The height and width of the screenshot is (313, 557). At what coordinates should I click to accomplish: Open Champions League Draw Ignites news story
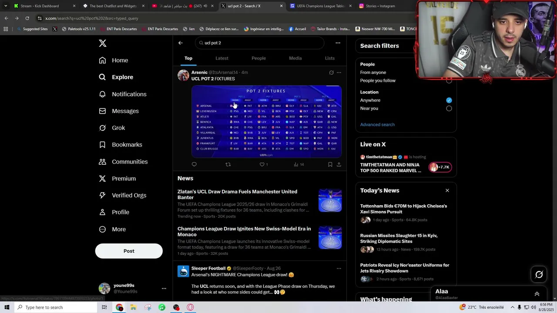tap(259, 241)
